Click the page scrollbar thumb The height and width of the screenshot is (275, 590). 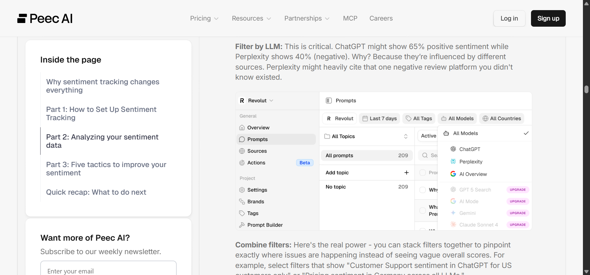point(586,89)
